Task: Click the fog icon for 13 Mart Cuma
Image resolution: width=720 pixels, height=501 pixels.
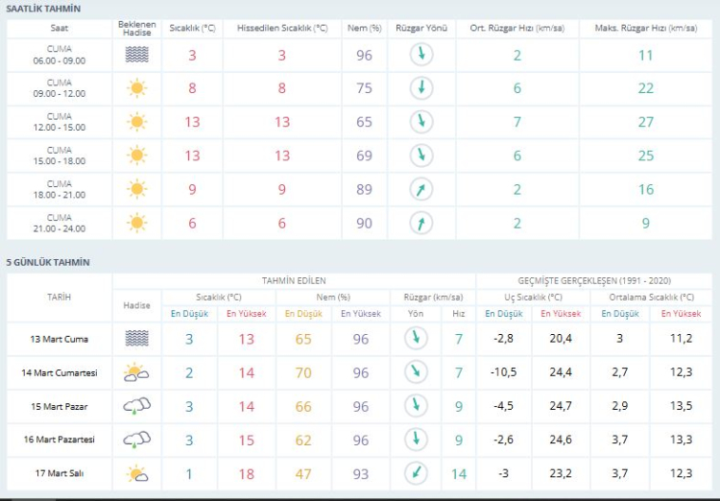Action: [135, 338]
